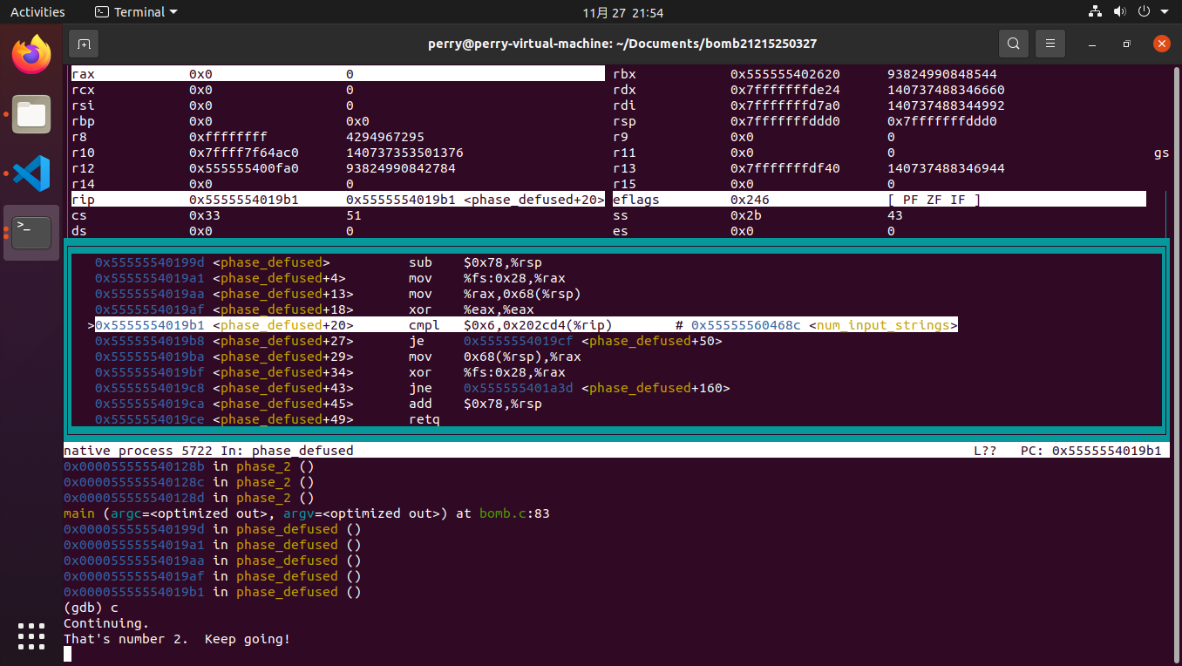
Task: Minimize the terminal window
Action: (1092, 44)
